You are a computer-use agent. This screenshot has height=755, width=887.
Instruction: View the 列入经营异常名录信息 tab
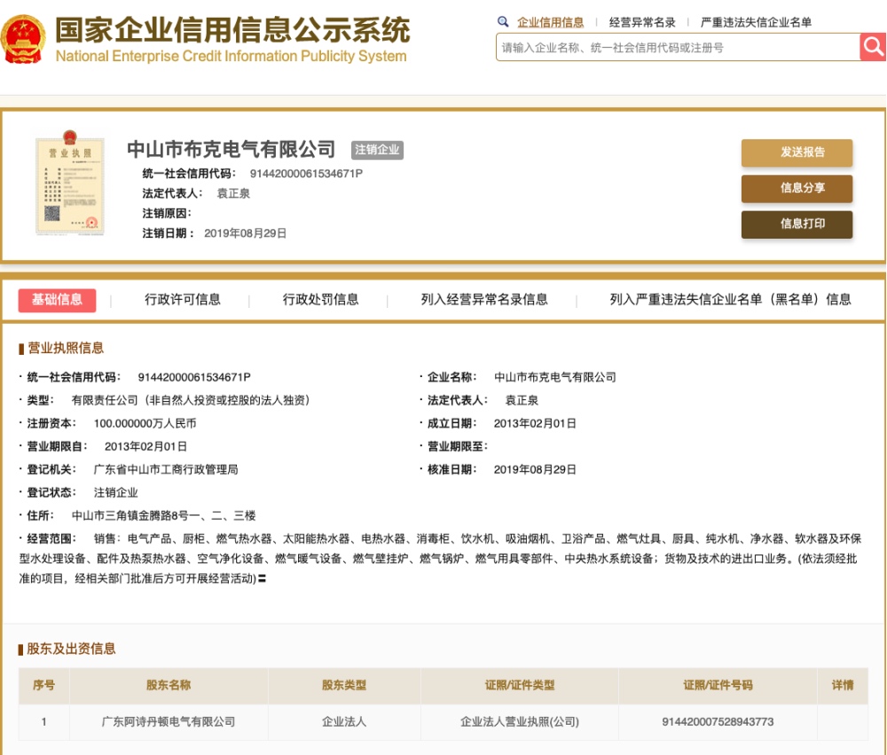click(483, 300)
